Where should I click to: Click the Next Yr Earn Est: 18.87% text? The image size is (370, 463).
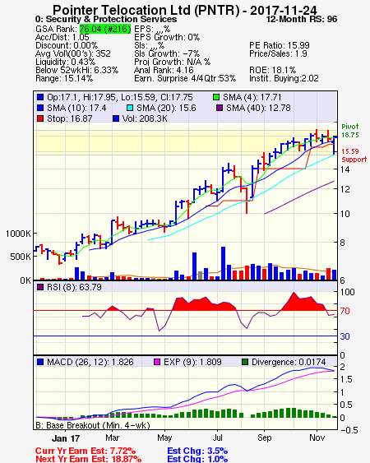click(88, 459)
